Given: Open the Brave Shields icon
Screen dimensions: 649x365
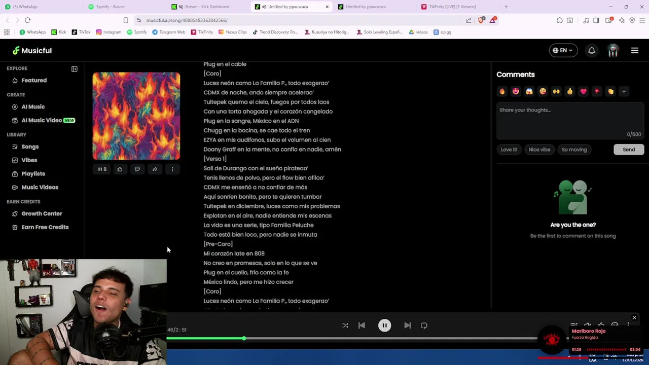Looking at the screenshot, I should [481, 20].
